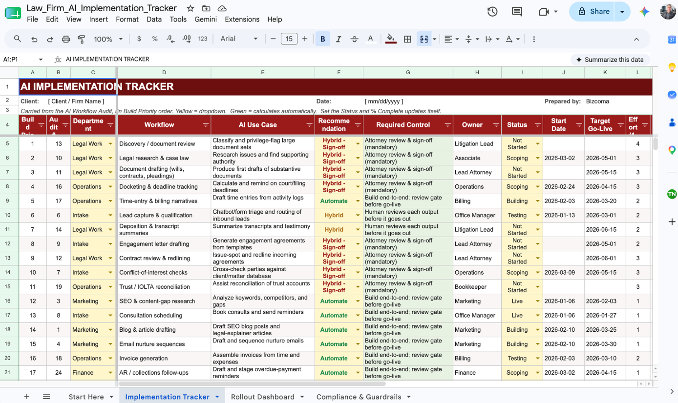678x403 pixels.
Task: Click Summarize this data
Action: click(610, 60)
